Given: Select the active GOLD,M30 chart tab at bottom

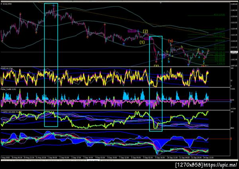Looking at the screenshot, I should 93,161.
